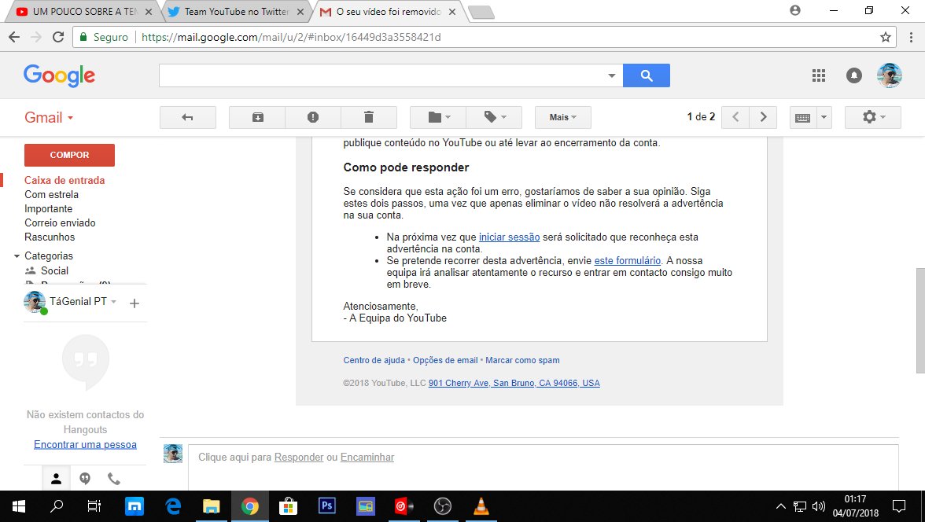Click the keyboard input tools icon
This screenshot has height=522, width=925.
(x=803, y=117)
